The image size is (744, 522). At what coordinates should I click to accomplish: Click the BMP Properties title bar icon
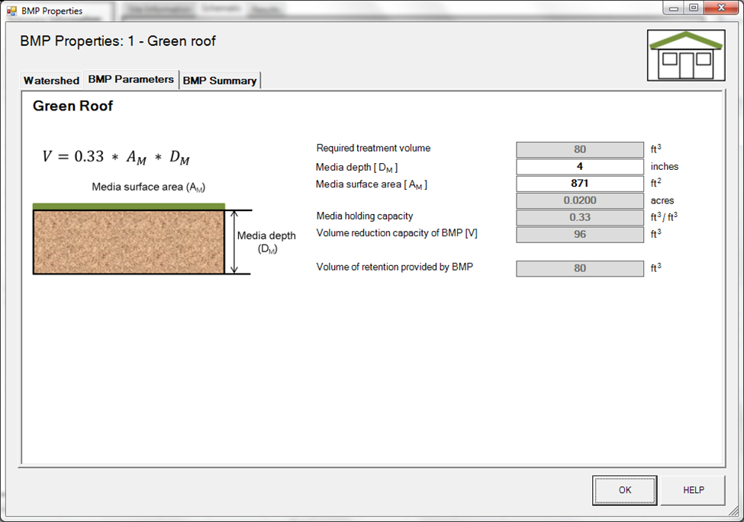pyautogui.click(x=11, y=11)
